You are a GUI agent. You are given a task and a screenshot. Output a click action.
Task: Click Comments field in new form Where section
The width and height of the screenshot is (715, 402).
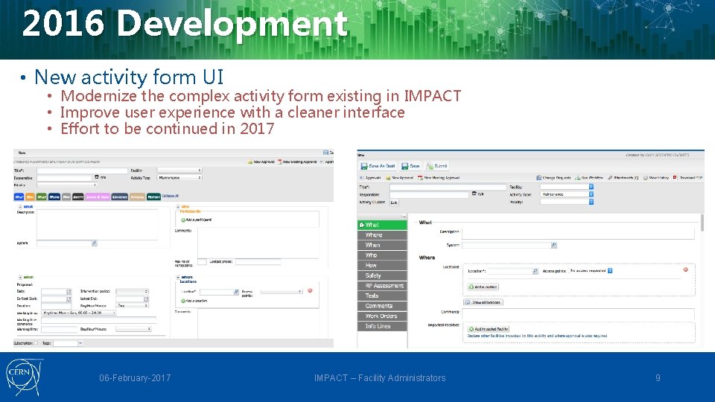click(578, 313)
